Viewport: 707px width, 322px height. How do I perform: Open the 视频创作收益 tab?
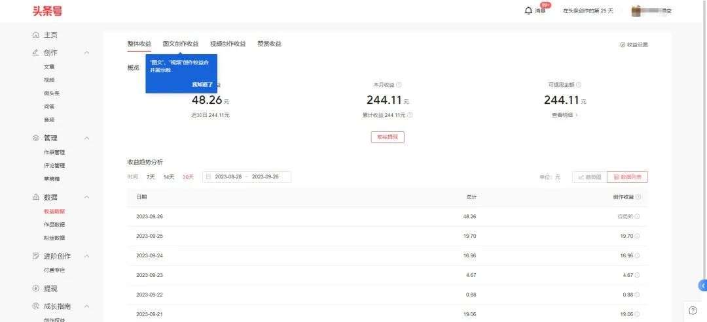[228, 44]
